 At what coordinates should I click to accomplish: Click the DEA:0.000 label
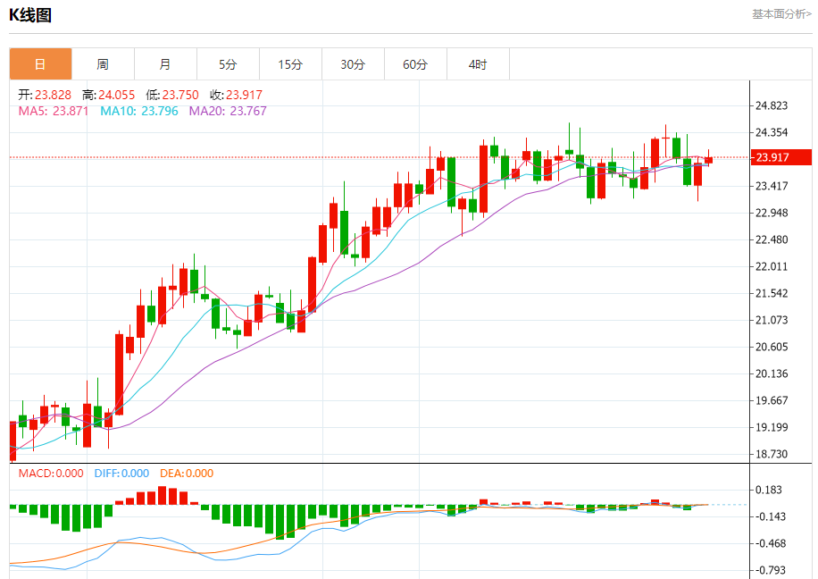[187, 474]
